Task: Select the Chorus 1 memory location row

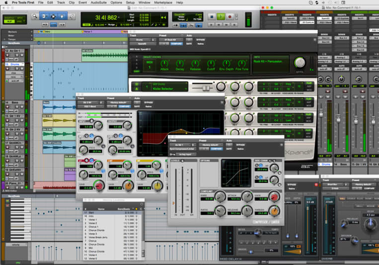Action: point(111,227)
